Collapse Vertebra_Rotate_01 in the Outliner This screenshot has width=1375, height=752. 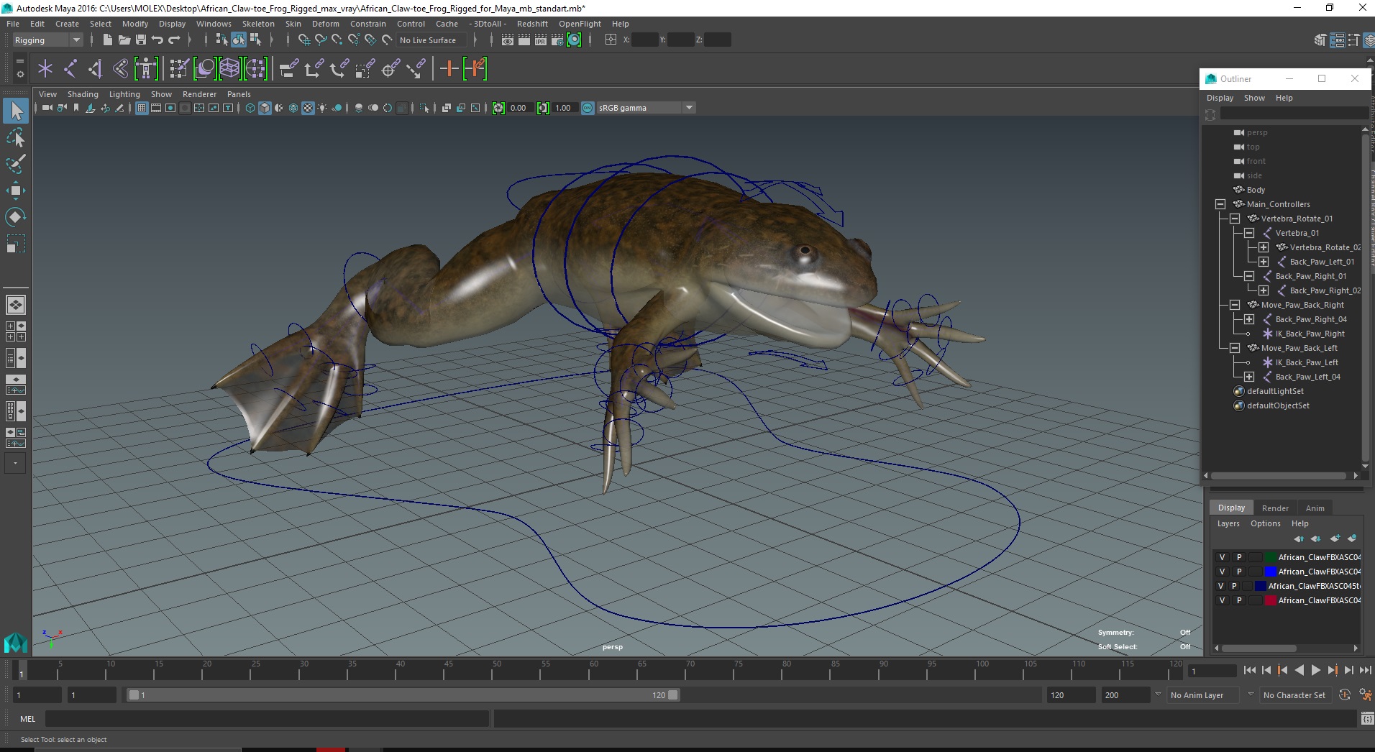pos(1235,219)
